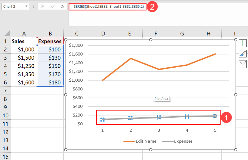The width and height of the screenshot is (248, 160).
Task: Click cell with $130
Action: [50, 58]
